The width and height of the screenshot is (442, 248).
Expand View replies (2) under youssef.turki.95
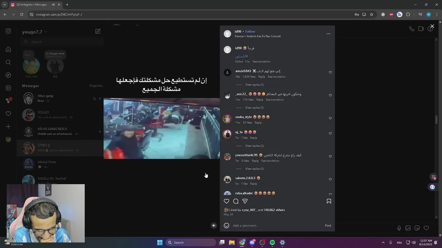click(254, 169)
